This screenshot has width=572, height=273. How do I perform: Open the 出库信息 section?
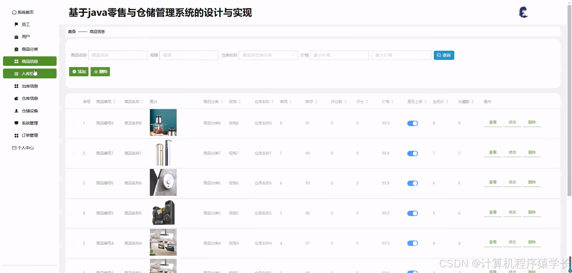click(x=29, y=86)
